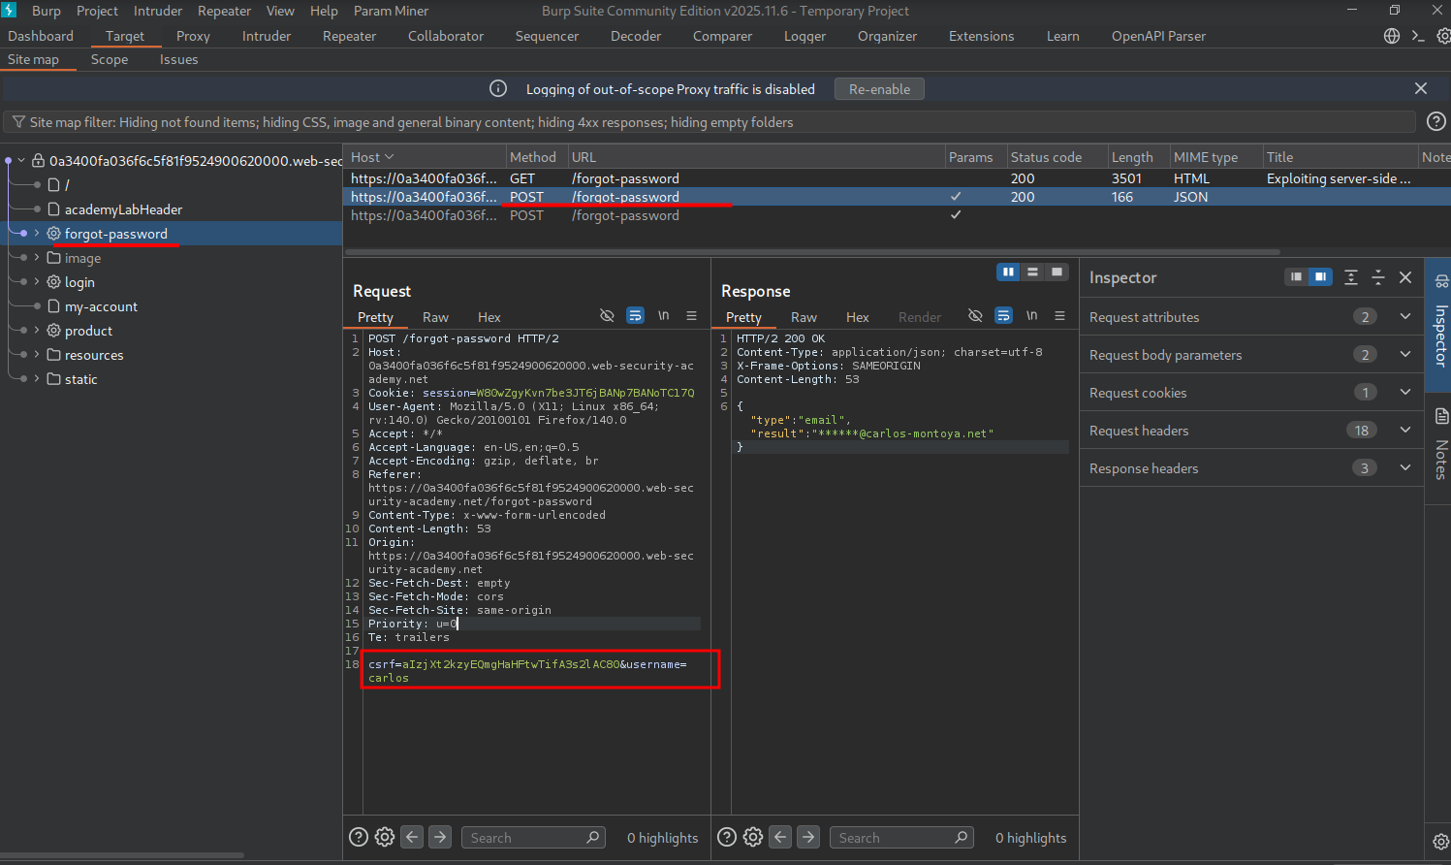Switch to stacked request/response layout
This screenshot has width=1451, height=865.
[x=1032, y=272]
